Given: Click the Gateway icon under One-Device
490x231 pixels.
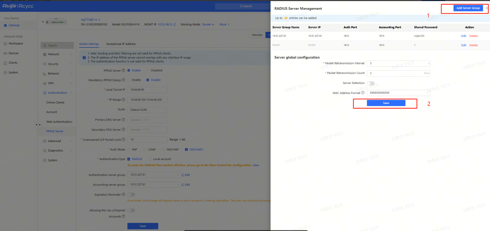Looking at the screenshot, I should pos(5,25).
